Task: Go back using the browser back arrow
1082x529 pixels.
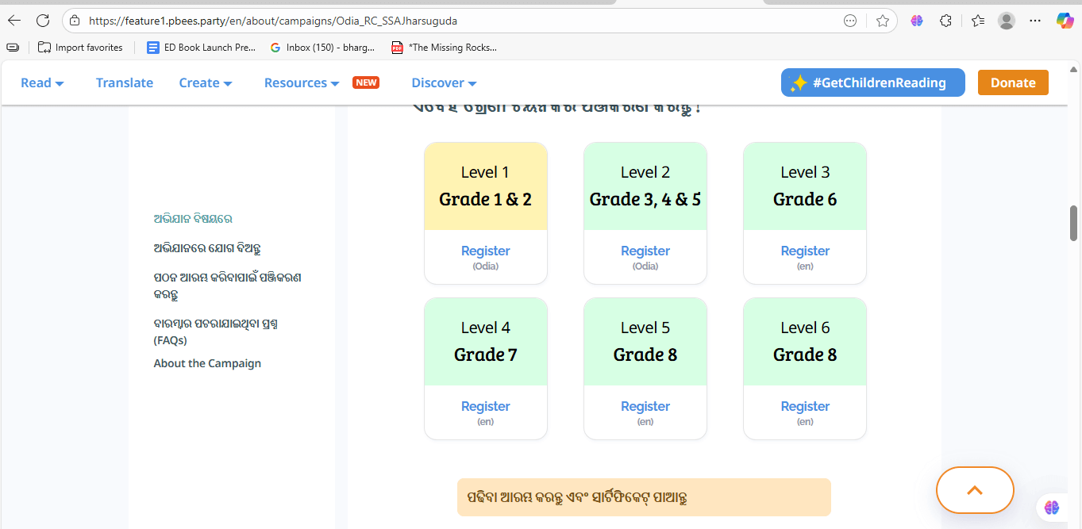Action: click(14, 21)
